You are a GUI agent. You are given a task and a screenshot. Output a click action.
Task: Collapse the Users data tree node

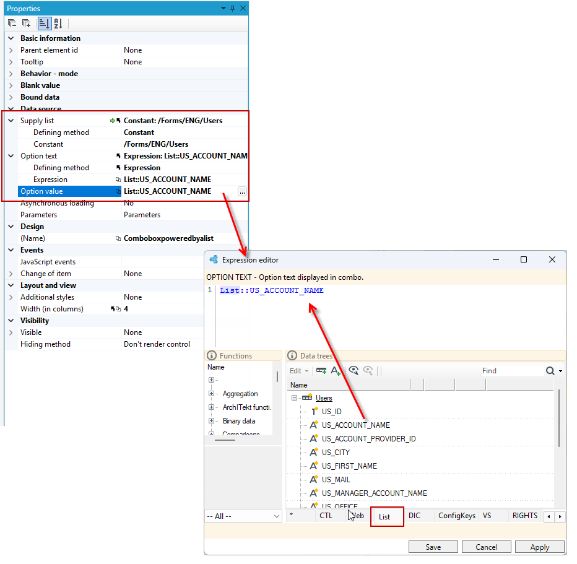click(x=294, y=397)
